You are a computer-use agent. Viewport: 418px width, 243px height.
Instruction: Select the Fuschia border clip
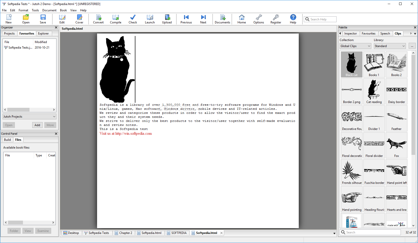(374, 172)
